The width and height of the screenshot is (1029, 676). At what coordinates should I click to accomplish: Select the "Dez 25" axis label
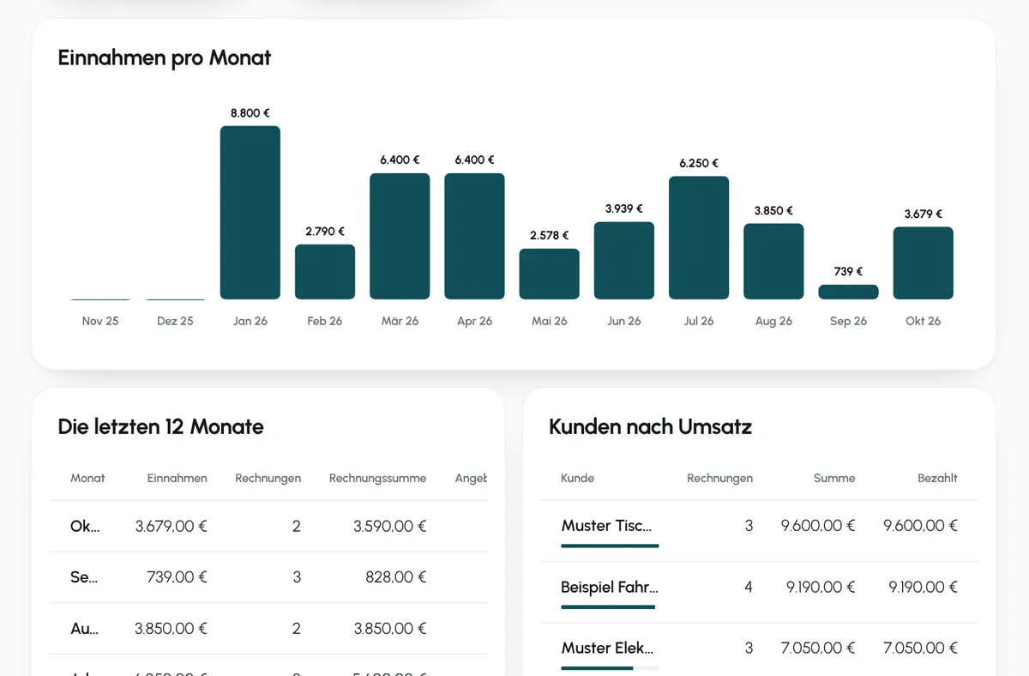pos(175,321)
